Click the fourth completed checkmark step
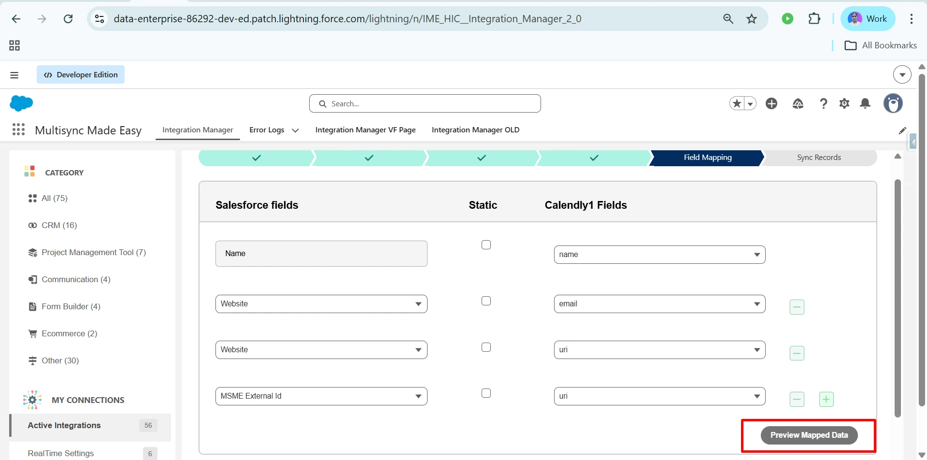 [594, 158]
